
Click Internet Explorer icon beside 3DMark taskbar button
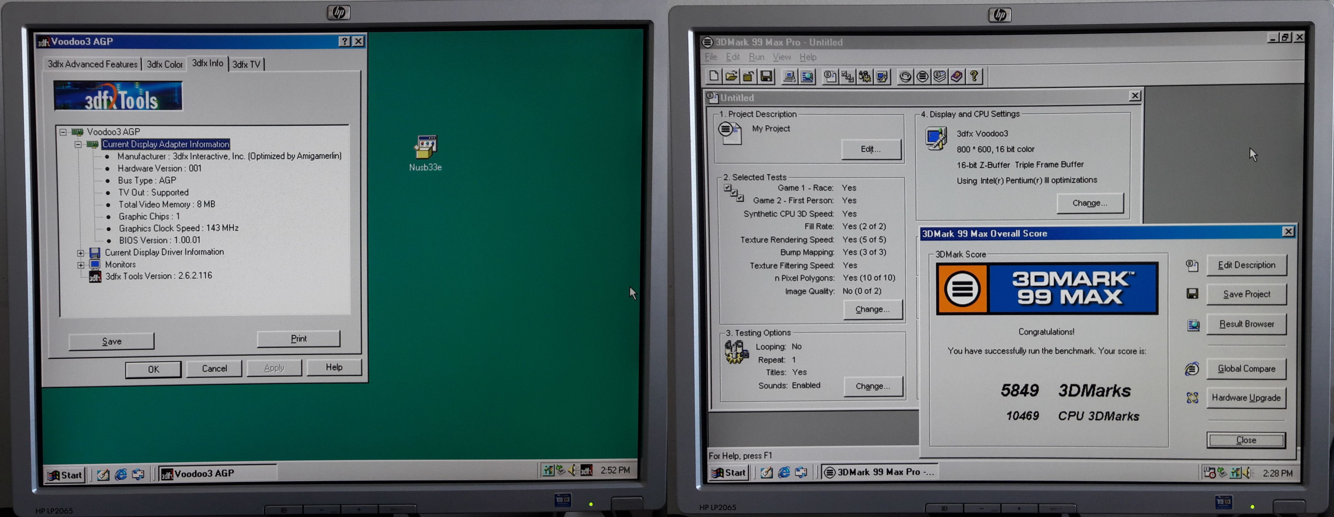tap(784, 472)
